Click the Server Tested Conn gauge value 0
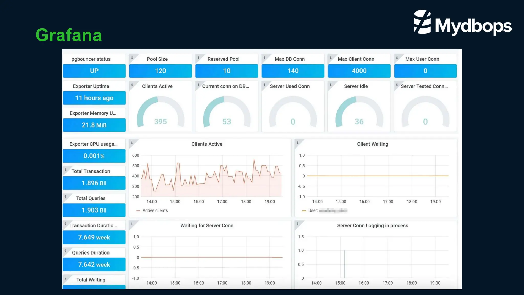 (425, 122)
